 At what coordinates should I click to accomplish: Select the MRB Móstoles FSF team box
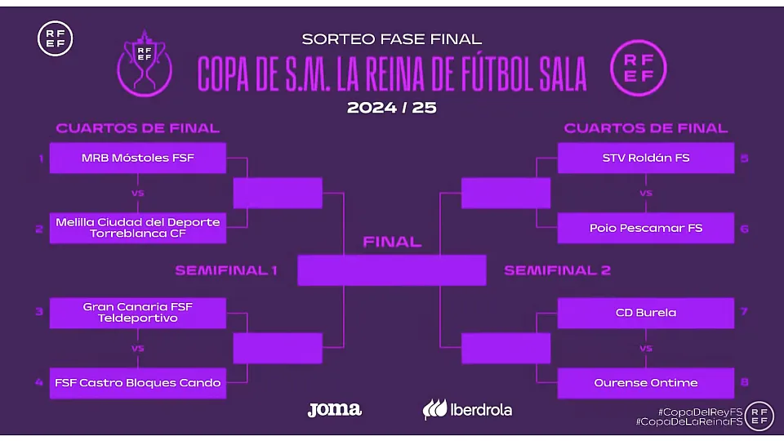[x=137, y=158]
